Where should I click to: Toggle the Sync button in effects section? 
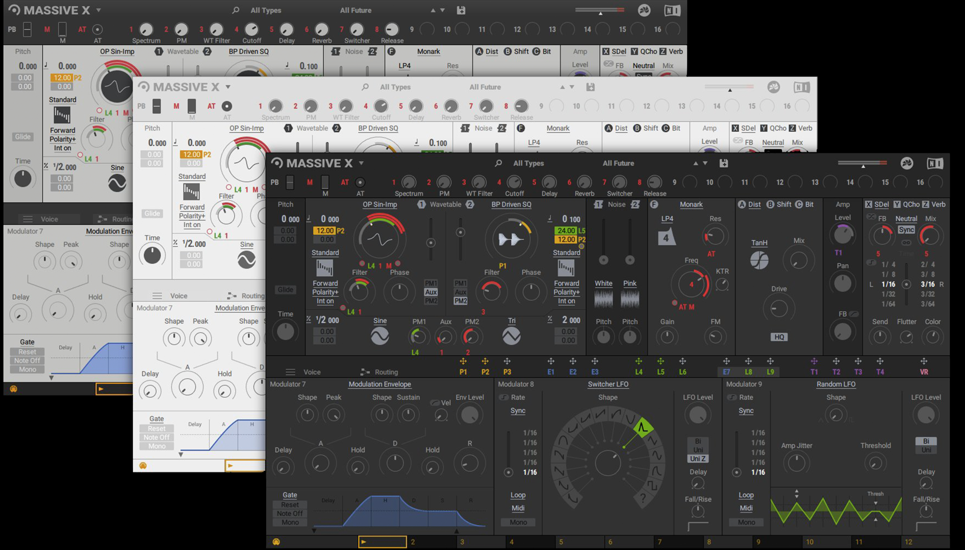tap(906, 230)
